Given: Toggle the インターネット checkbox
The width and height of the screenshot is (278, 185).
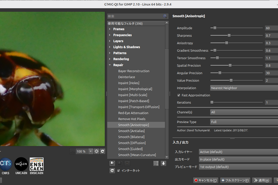Looking at the screenshot, I should click(x=119, y=170).
